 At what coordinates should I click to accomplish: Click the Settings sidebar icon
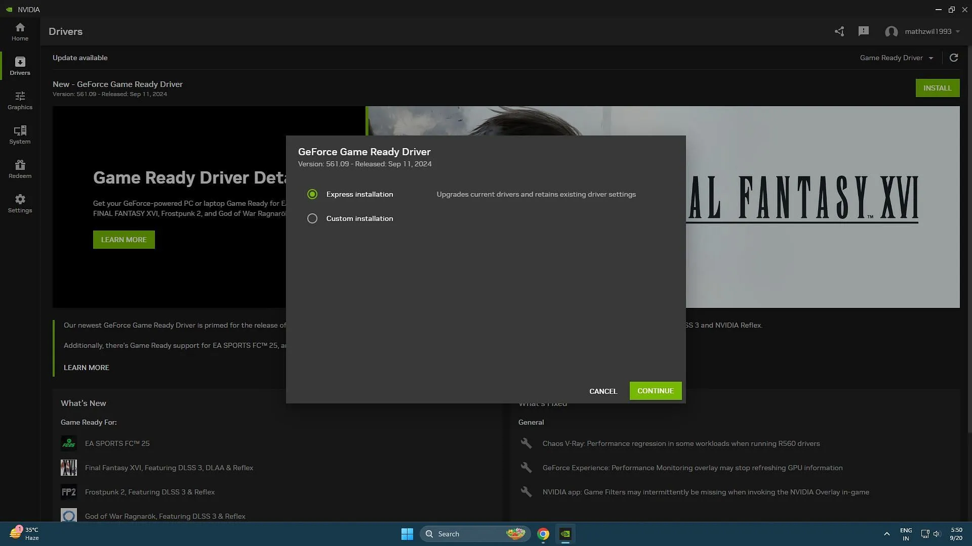19,203
